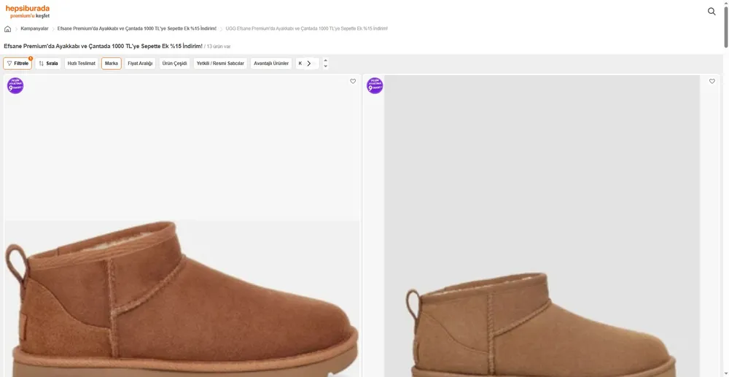Screen dimensions: 729x377
Task: Click the hepsiburada logo
Action: 28,8
